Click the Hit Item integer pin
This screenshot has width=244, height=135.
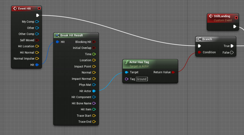point(94,109)
